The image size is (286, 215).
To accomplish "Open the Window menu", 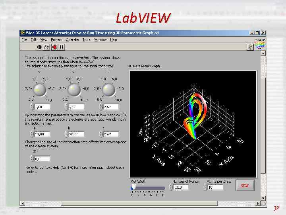I will (x=100, y=40).
